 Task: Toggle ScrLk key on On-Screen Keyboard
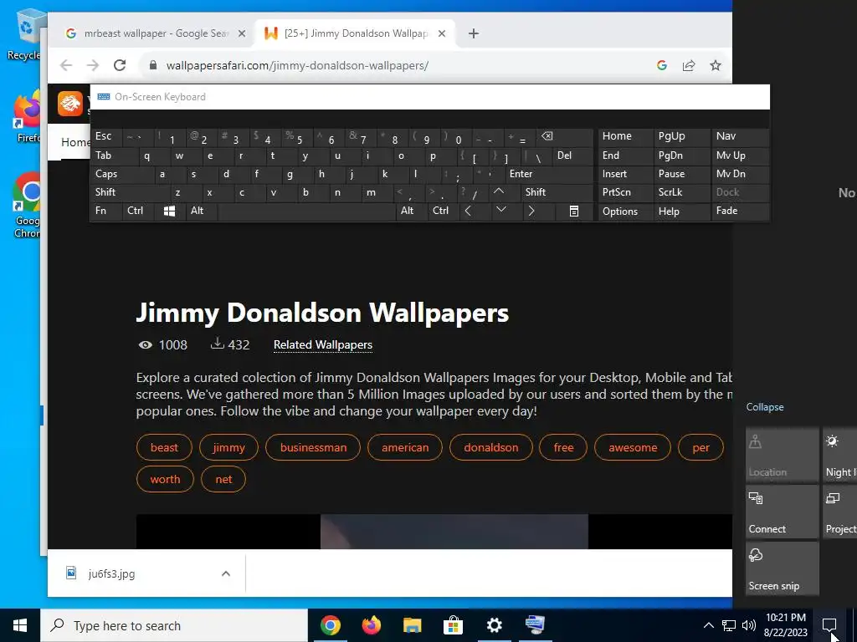pos(682,192)
